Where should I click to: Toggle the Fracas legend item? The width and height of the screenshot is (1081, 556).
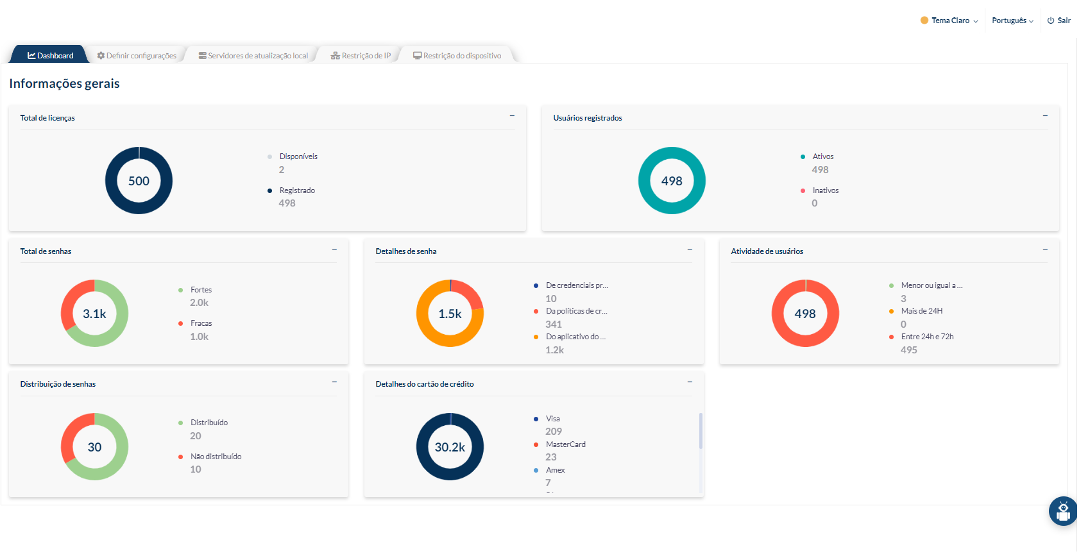point(195,323)
